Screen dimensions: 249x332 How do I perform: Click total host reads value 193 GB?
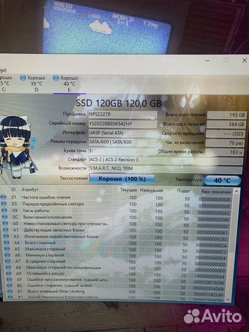coord(226,115)
